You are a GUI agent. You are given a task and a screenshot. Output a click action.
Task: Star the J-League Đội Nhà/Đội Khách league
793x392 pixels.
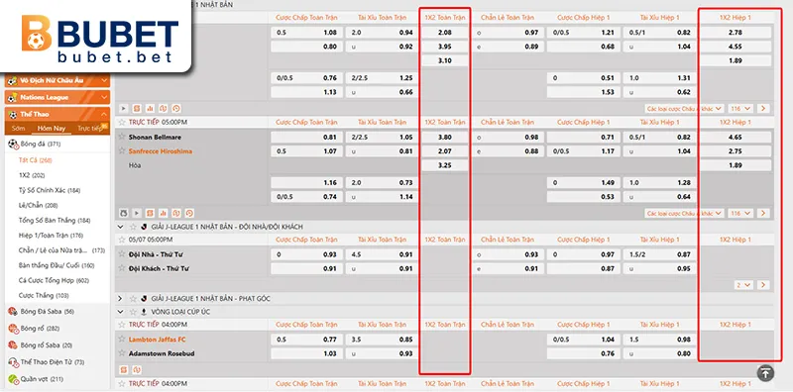(x=133, y=227)
